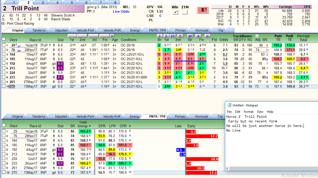Open the Notepad File menu
This screenshot has width=318, height=178.
tap(229, 111)
